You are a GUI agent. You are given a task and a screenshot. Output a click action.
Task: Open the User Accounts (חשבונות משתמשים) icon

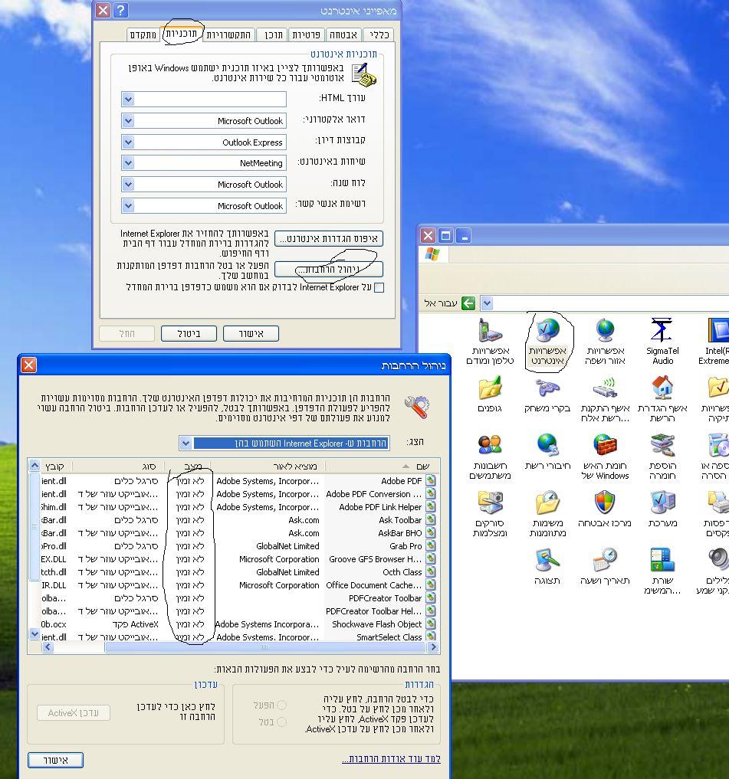[490, 446]
